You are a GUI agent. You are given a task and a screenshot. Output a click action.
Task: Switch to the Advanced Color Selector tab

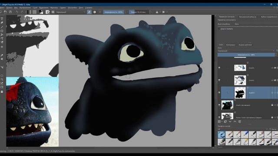[x=248, y=17]
